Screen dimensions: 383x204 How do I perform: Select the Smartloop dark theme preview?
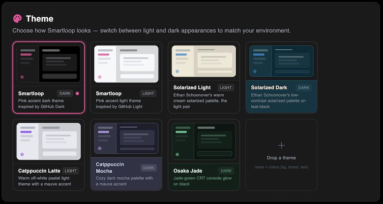pos(49,64)
